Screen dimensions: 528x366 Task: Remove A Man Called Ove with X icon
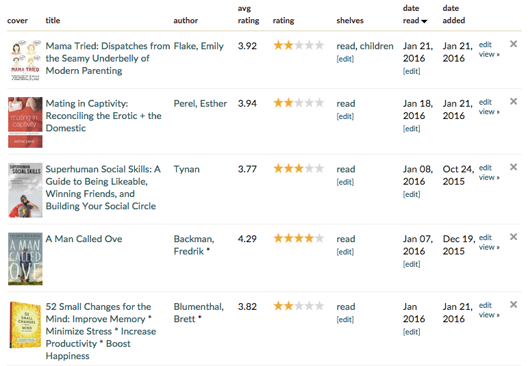tap(513, 237)
